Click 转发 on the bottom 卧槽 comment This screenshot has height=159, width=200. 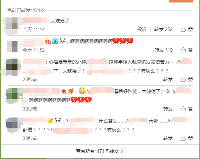[168, 138]
